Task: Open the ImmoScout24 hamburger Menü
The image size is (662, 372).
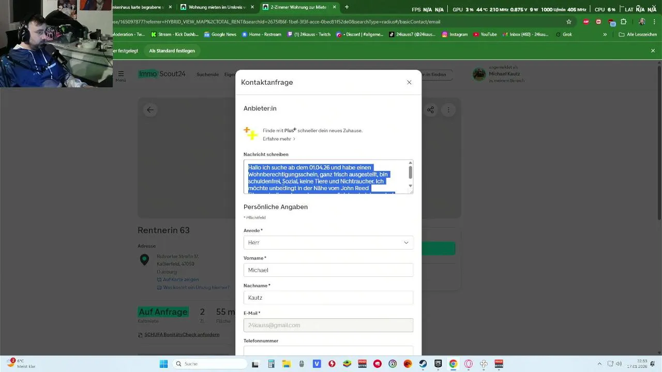Action: 121,75
